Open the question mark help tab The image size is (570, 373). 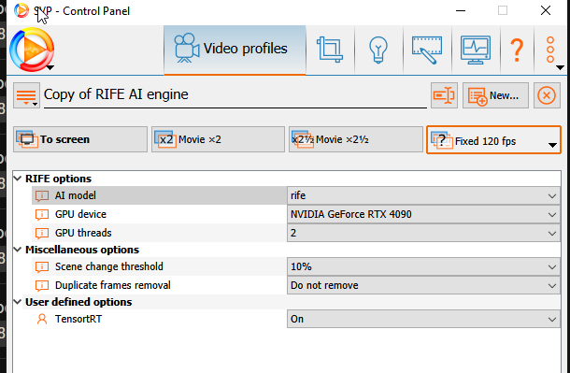click(x=517, y=50)
